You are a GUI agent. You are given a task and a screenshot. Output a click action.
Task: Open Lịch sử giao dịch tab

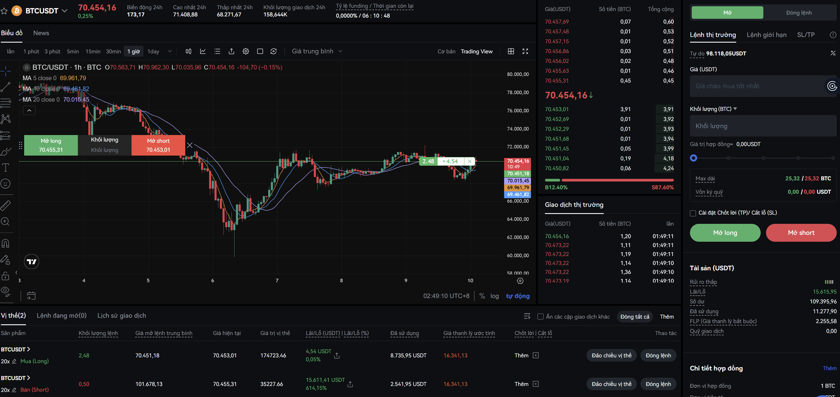point(122,316)
